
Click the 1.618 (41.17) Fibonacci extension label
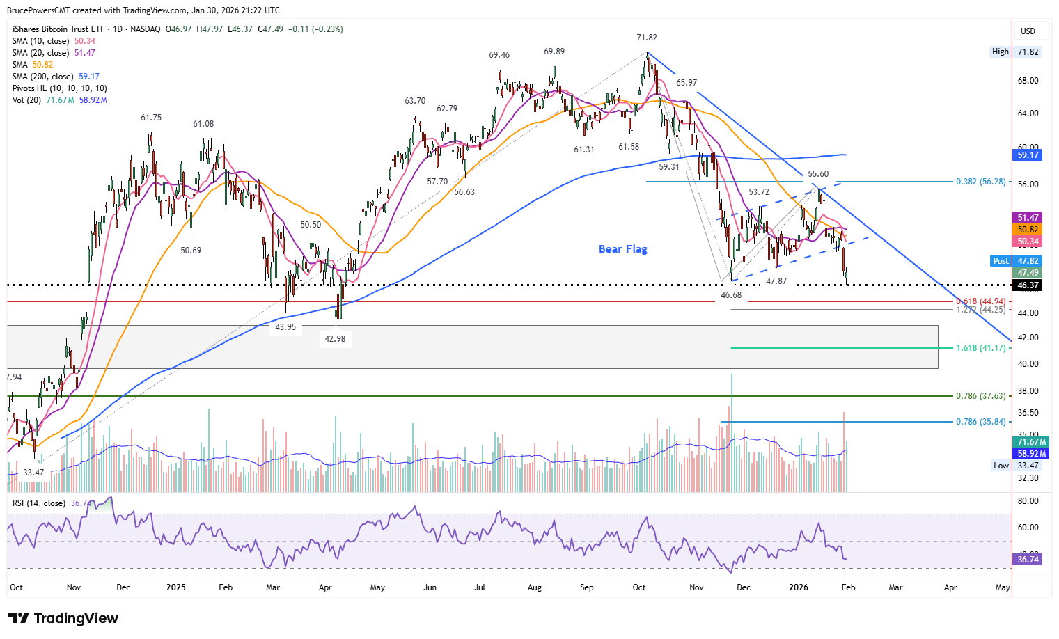(980, 348)
